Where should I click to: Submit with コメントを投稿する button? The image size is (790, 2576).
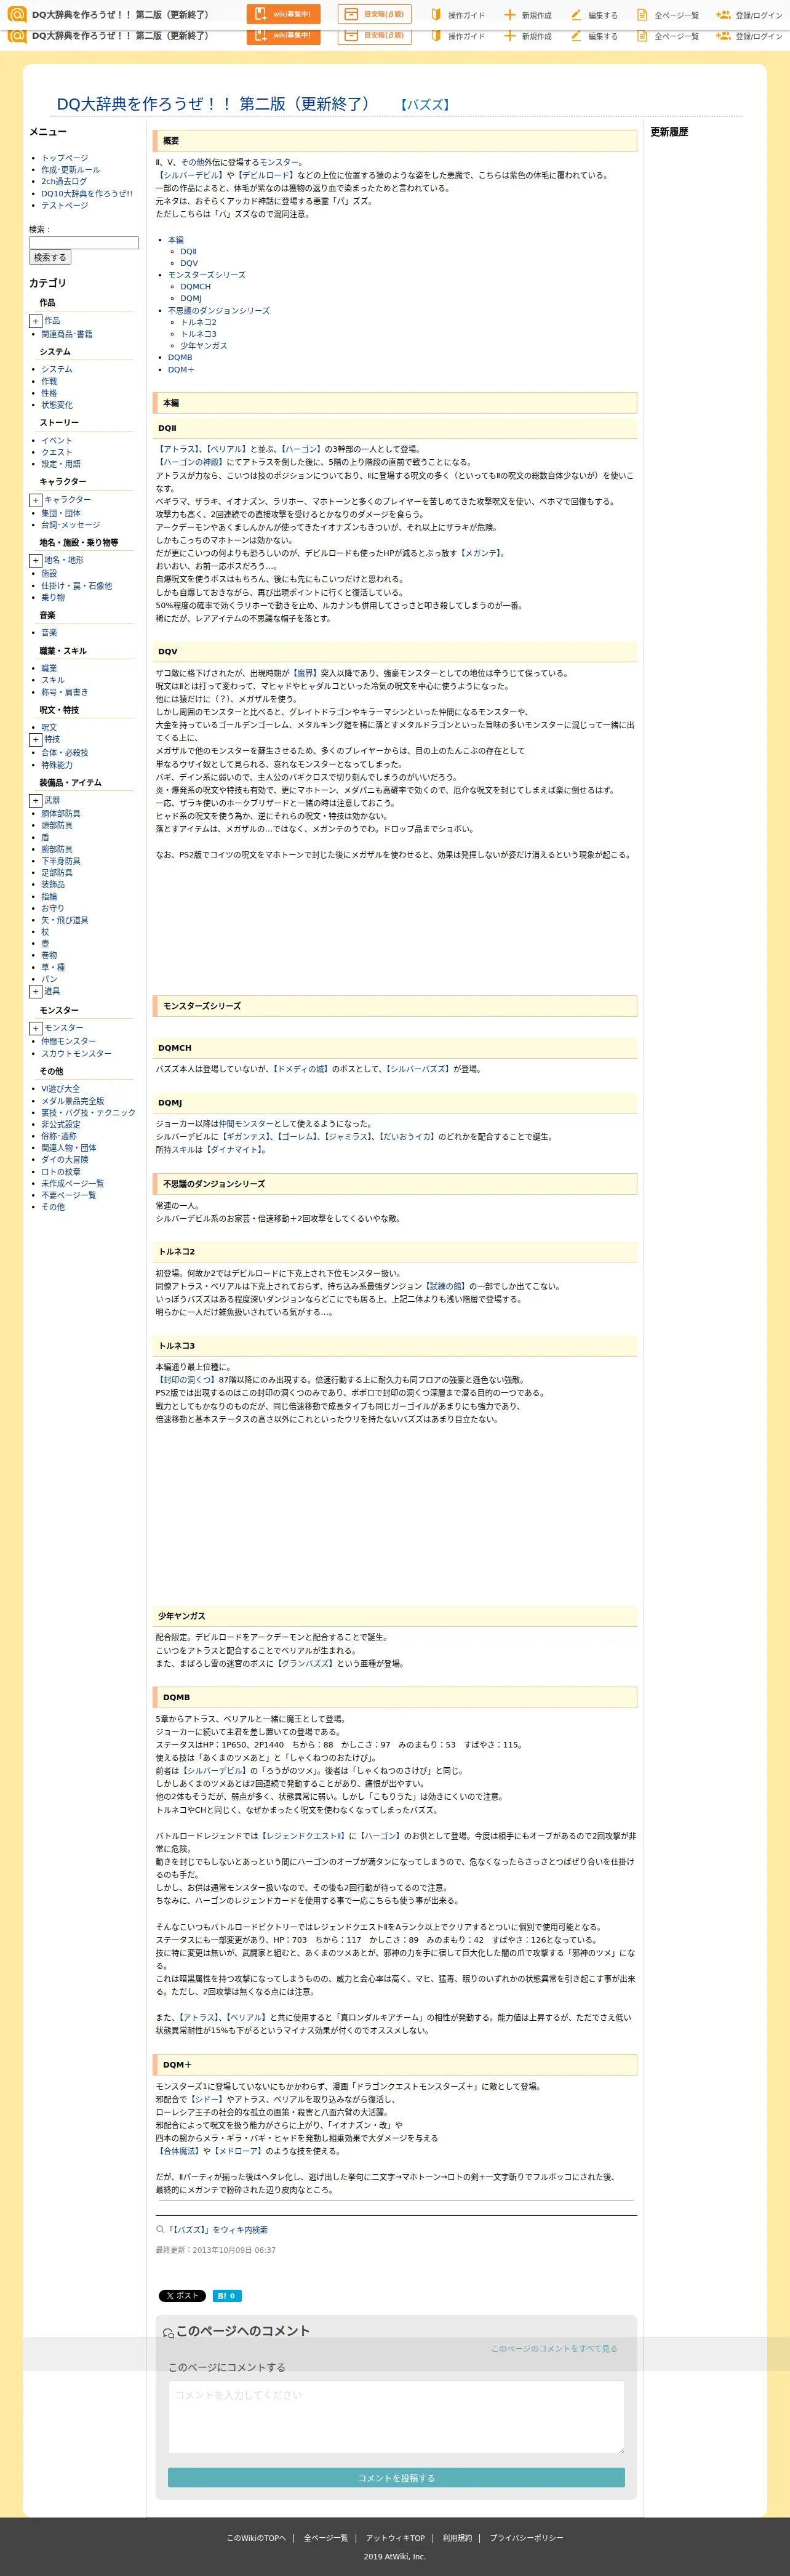(396, 2478)
